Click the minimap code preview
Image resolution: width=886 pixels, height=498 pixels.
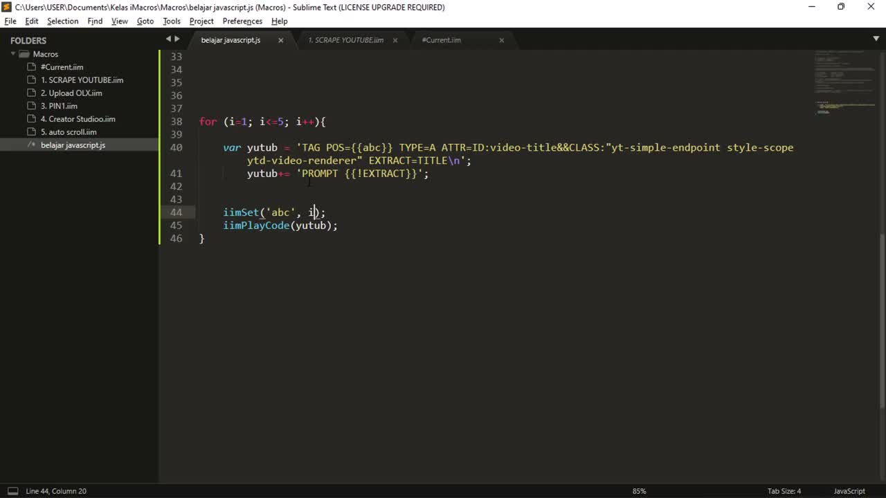tap(844, 83)
